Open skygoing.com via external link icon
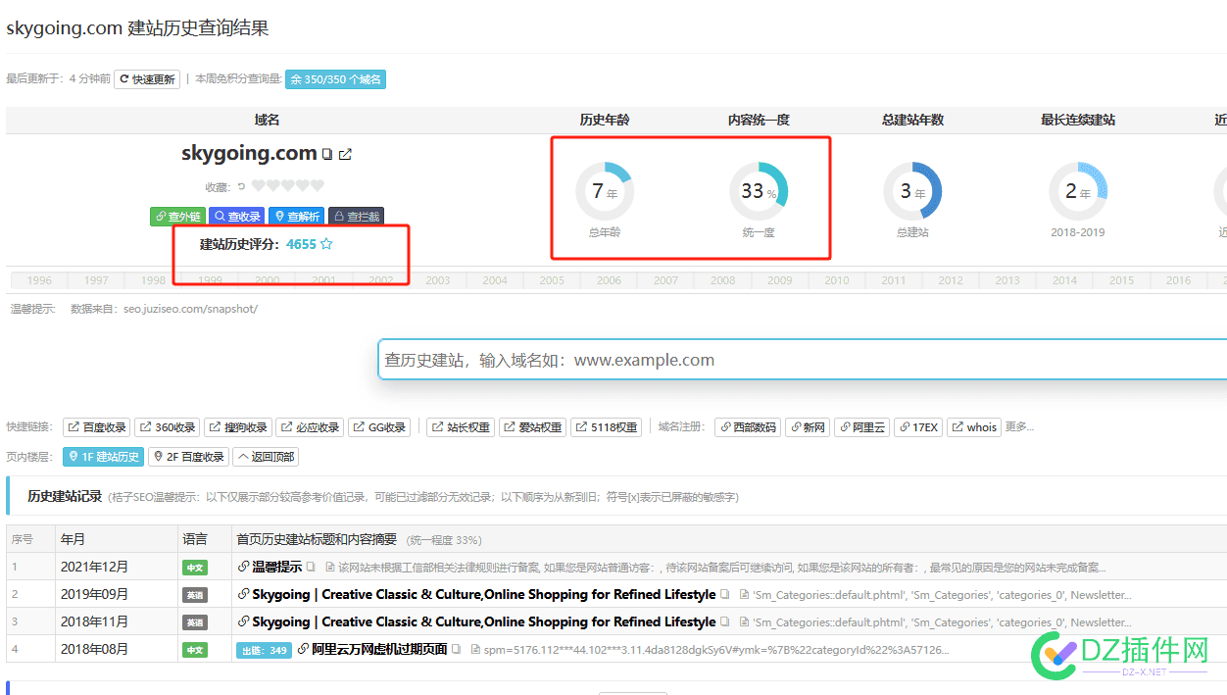This screenshot has height=695, width=1227. coord(345,155)
